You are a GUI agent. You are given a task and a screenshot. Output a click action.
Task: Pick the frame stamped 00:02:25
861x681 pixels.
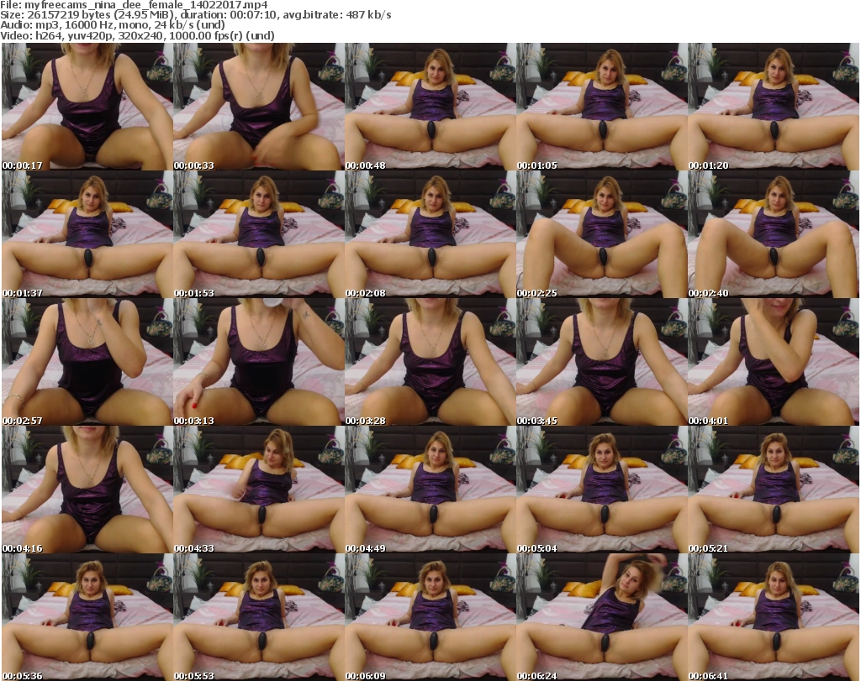click(601, 234)
